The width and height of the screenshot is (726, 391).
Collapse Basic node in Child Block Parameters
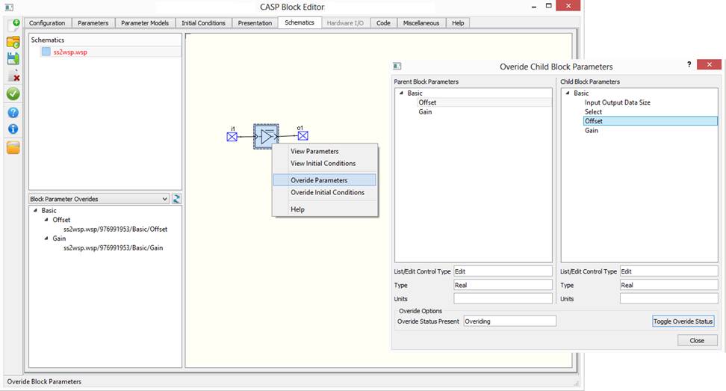(x=568, y=93)
